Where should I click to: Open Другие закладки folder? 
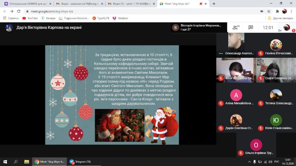point(281,18)
